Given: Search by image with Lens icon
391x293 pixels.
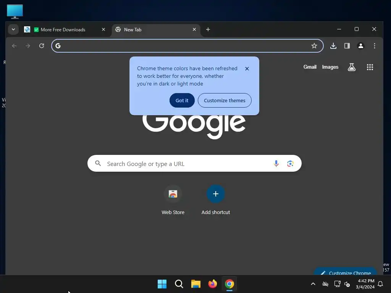Looking at the screenshot, I should 290,163.
